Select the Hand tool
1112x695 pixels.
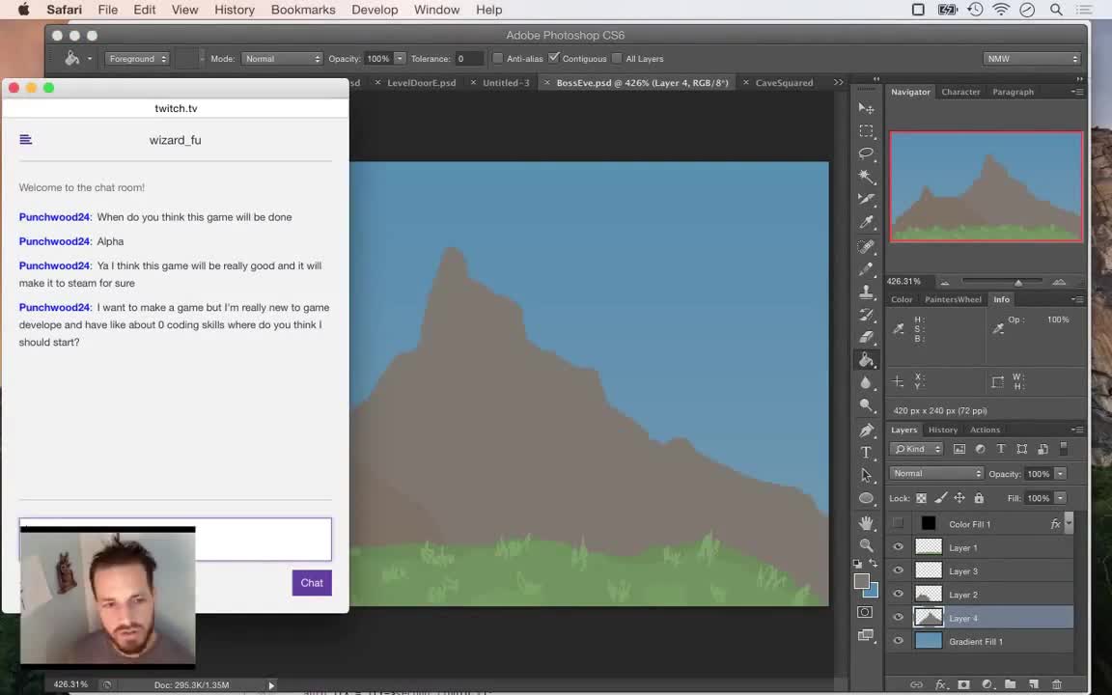coord(866,522)
